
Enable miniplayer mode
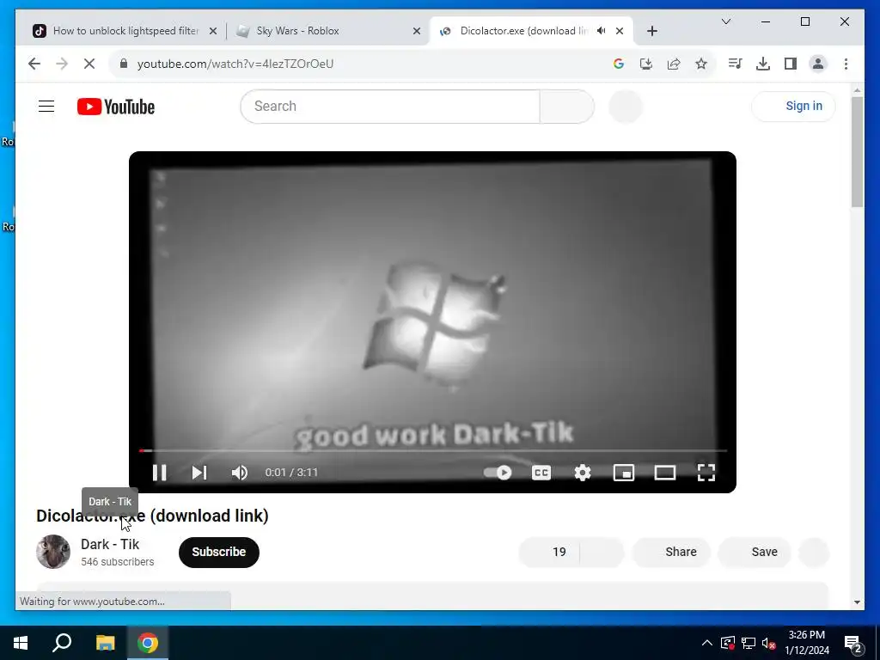[624, 473]
